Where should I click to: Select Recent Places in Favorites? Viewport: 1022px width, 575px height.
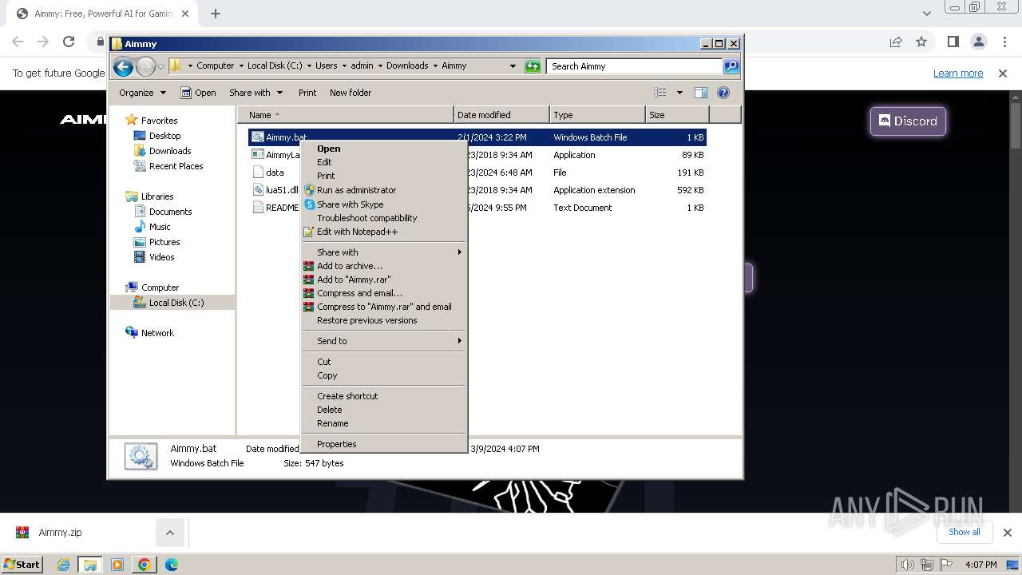(176, 166)
